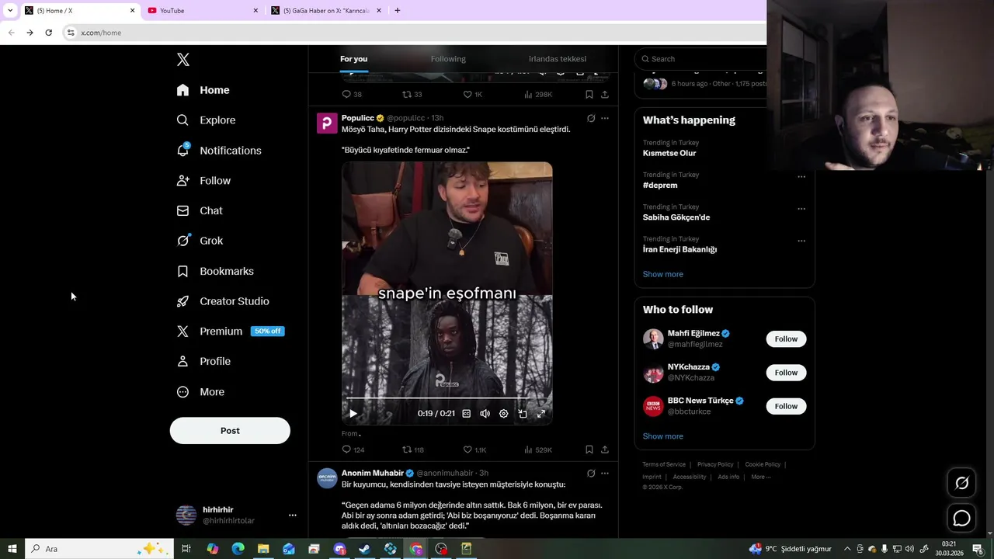Play the Populicc video
This screenshot has width=994, height=559.
[x=353, y=414]
